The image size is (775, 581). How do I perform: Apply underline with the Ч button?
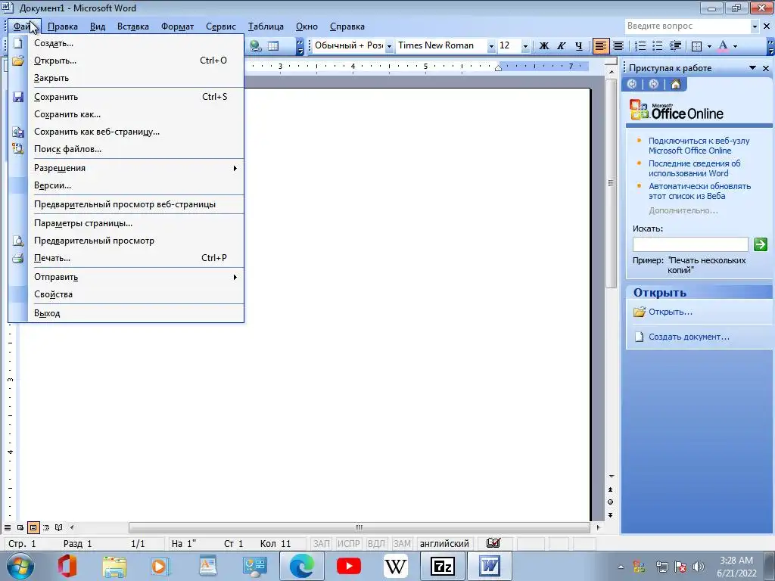coord(578,46)
